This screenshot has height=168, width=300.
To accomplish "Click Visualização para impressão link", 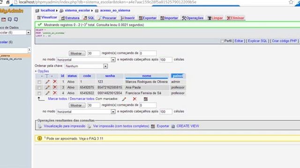I will (65, 126).
